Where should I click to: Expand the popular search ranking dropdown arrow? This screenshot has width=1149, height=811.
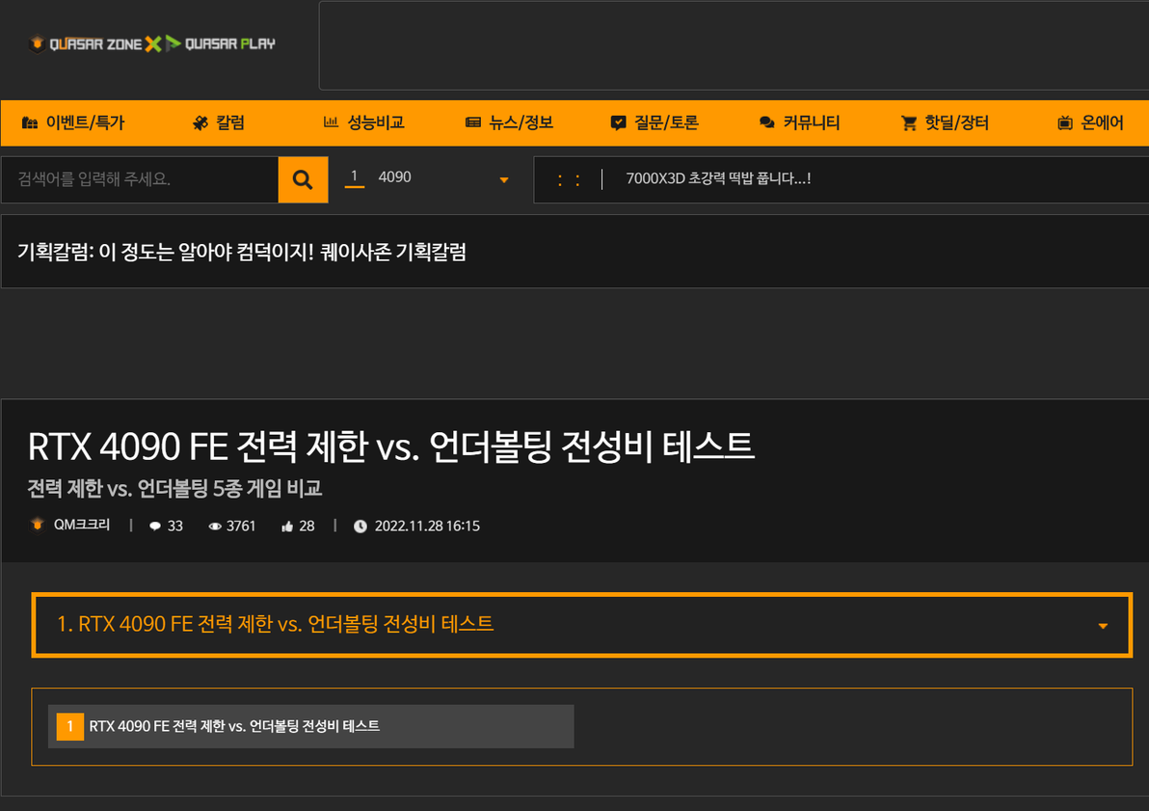click(x=504, y=180)
